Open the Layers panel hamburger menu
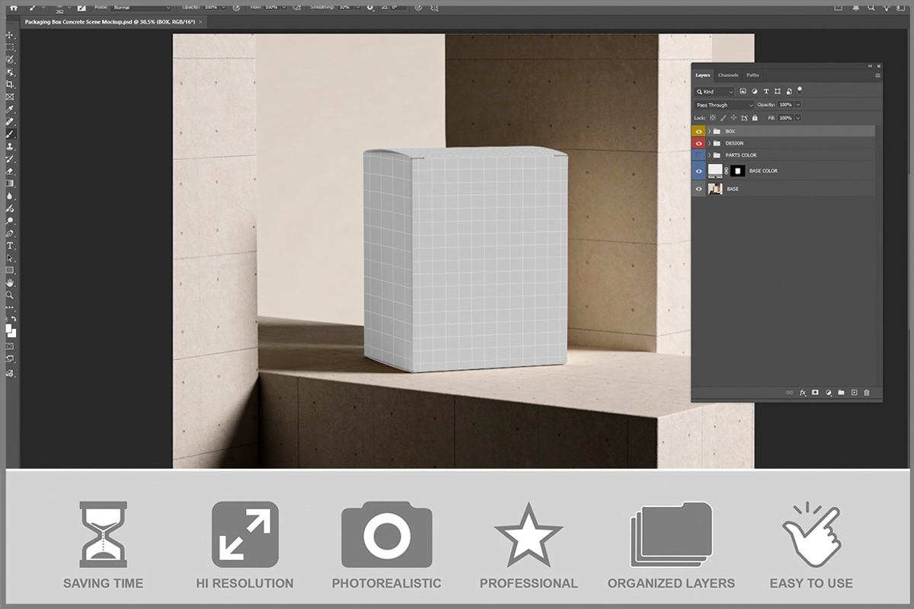This screenshot has height=609, width=914. (877, 75)
